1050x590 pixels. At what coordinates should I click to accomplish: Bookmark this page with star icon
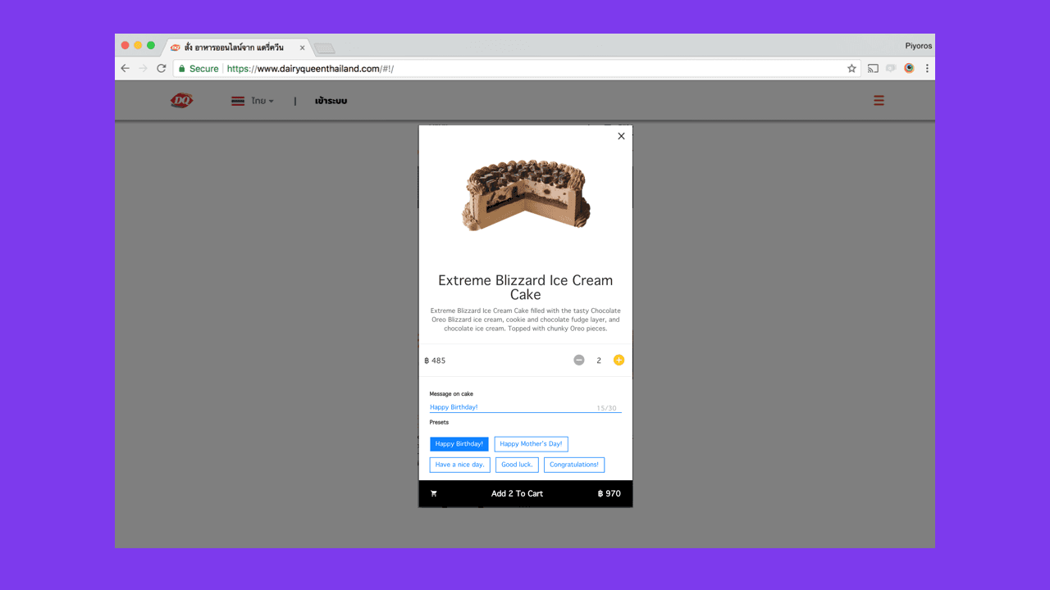(851, 69)
